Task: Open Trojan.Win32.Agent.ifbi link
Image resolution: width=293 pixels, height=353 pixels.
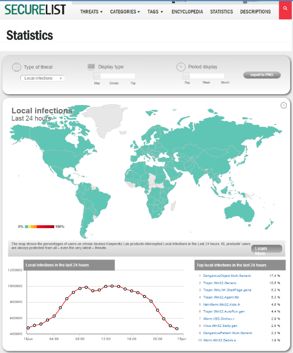Action: point(221,297)
